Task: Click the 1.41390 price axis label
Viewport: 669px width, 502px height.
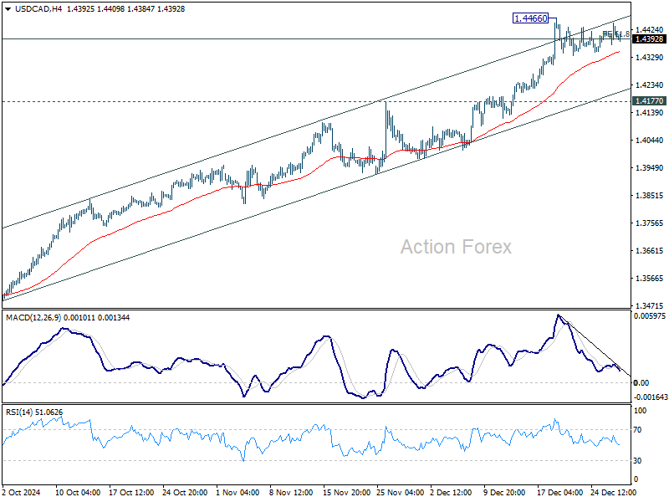Action: 650,112
